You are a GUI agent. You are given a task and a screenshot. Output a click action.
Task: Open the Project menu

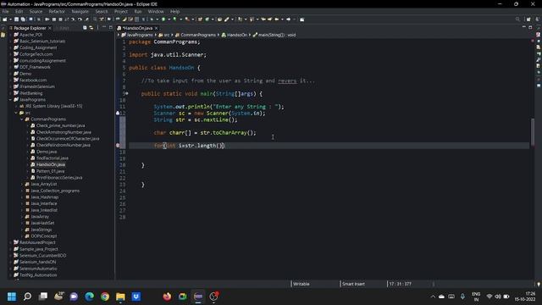click(x=121, y=11)
